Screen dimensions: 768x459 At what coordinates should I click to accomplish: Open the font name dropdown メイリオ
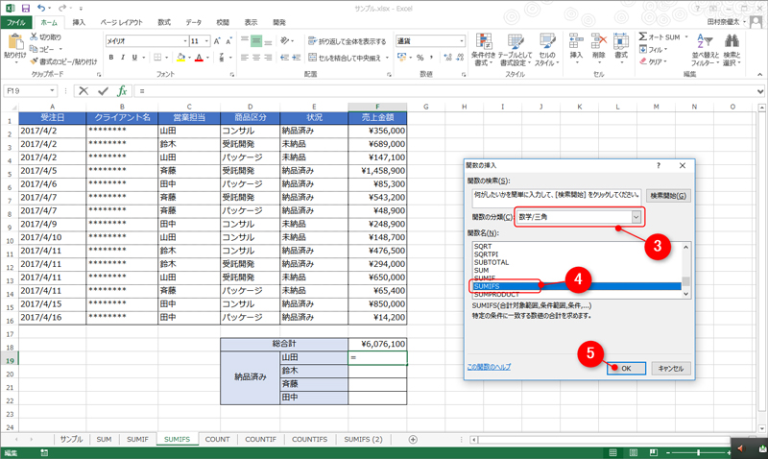[x=185, y=41]
